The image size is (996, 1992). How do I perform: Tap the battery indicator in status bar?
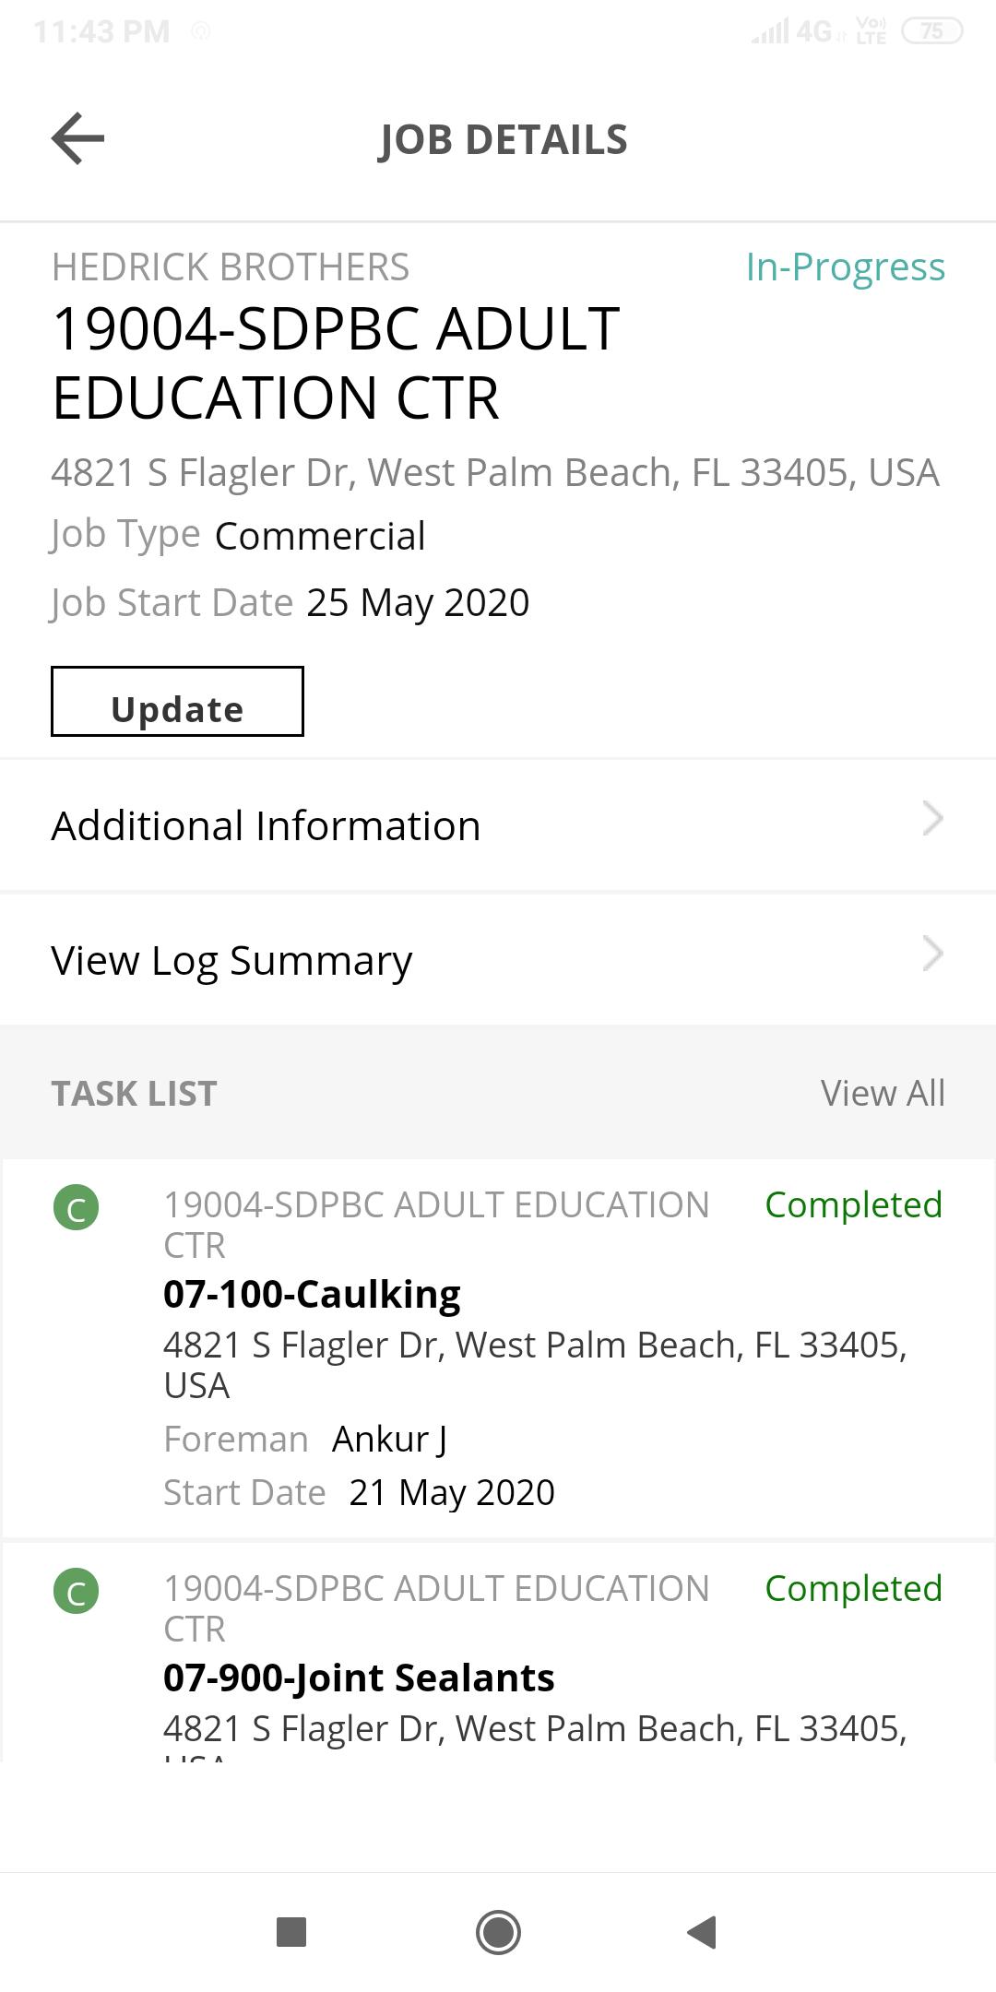(x=931, y=31)
